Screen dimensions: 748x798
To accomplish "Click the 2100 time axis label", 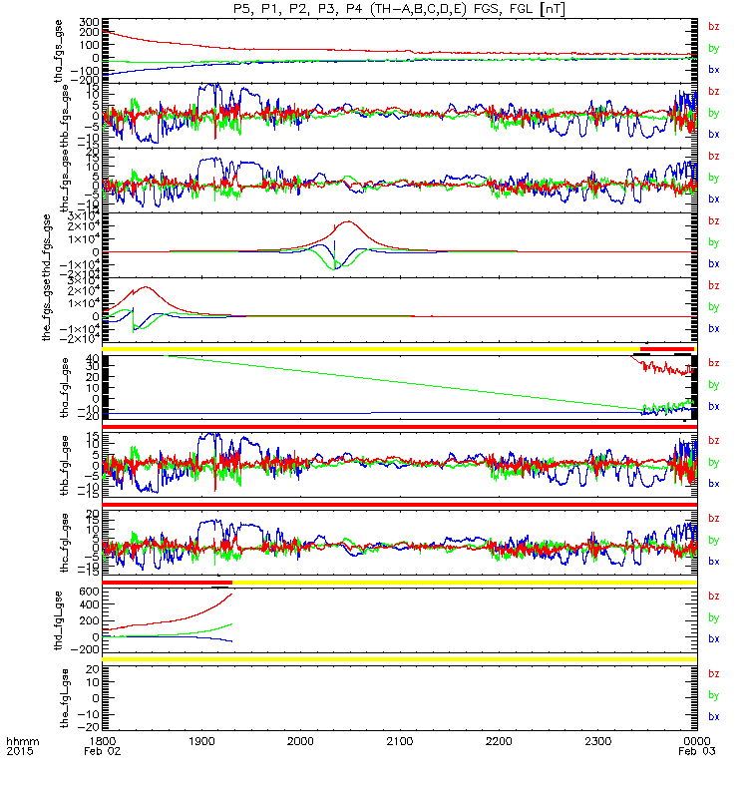I will click(400, 741).
